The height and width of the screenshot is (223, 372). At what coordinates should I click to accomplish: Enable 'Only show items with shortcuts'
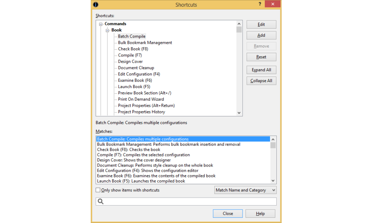(x=98, y=190)
